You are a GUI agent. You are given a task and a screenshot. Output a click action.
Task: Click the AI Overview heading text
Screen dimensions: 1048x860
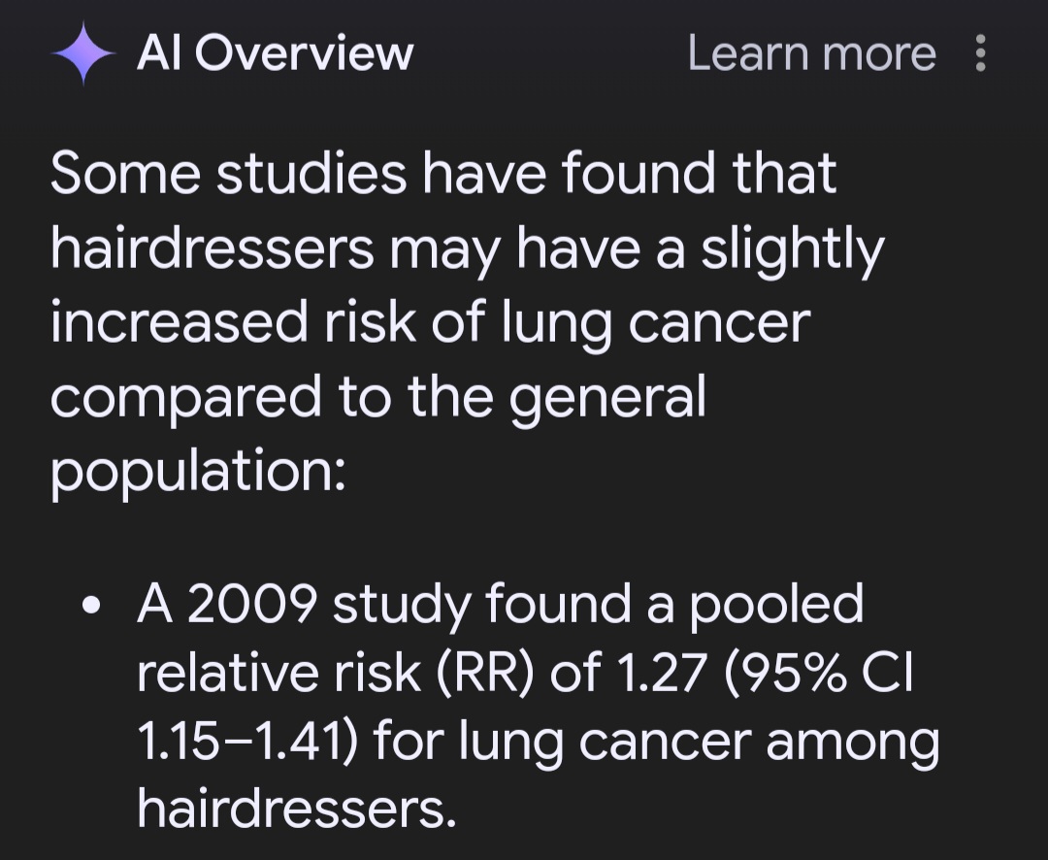coord(276,52)
